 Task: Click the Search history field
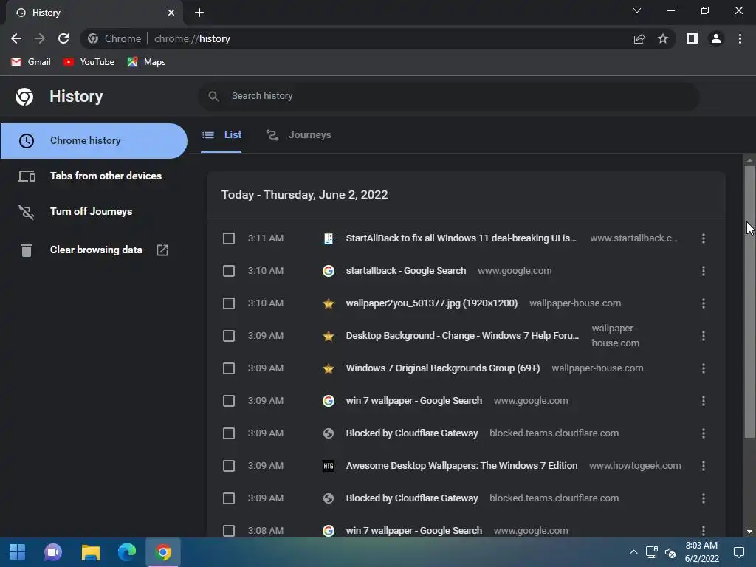pos(448,96)
